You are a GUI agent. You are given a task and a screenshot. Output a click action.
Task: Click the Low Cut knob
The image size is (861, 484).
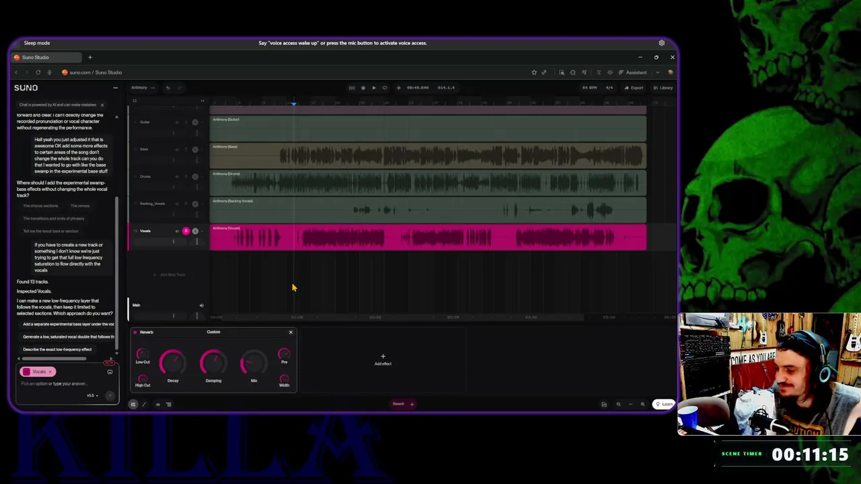pyautogui.click(x=142, y=354)
